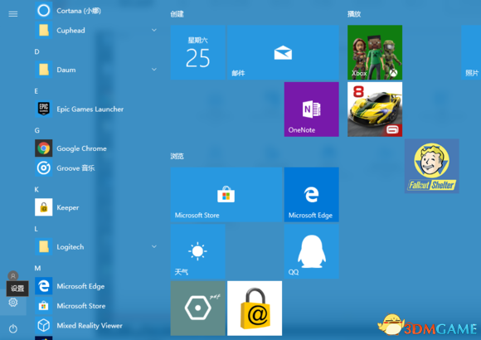Open the Fallout Shelter tile

pyautogui.click(x=431, y=166)
